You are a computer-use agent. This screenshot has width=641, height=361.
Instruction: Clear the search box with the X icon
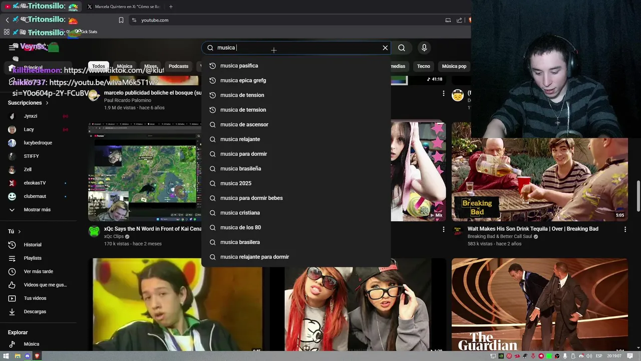coord(385,48)
